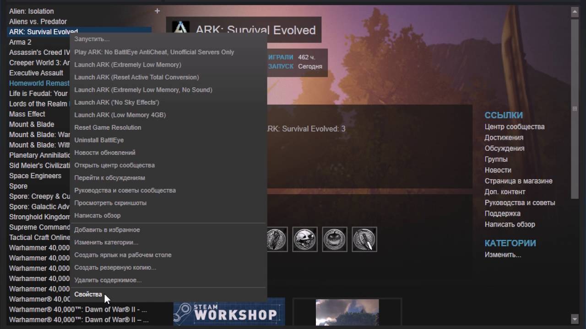This screenshot has height=329, width=586.
Task: Select Homeworld Remastered entry in library
Action: [x=39, y=83]
